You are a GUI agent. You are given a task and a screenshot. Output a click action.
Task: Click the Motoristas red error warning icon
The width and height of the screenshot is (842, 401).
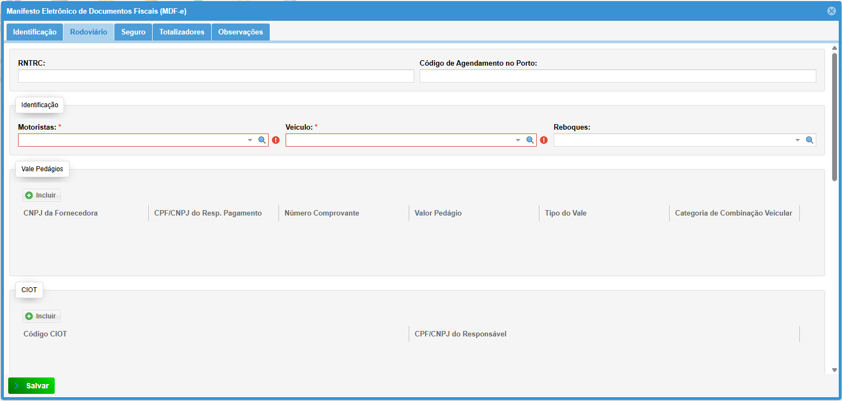pyautogui.click(x=276, y=140)
